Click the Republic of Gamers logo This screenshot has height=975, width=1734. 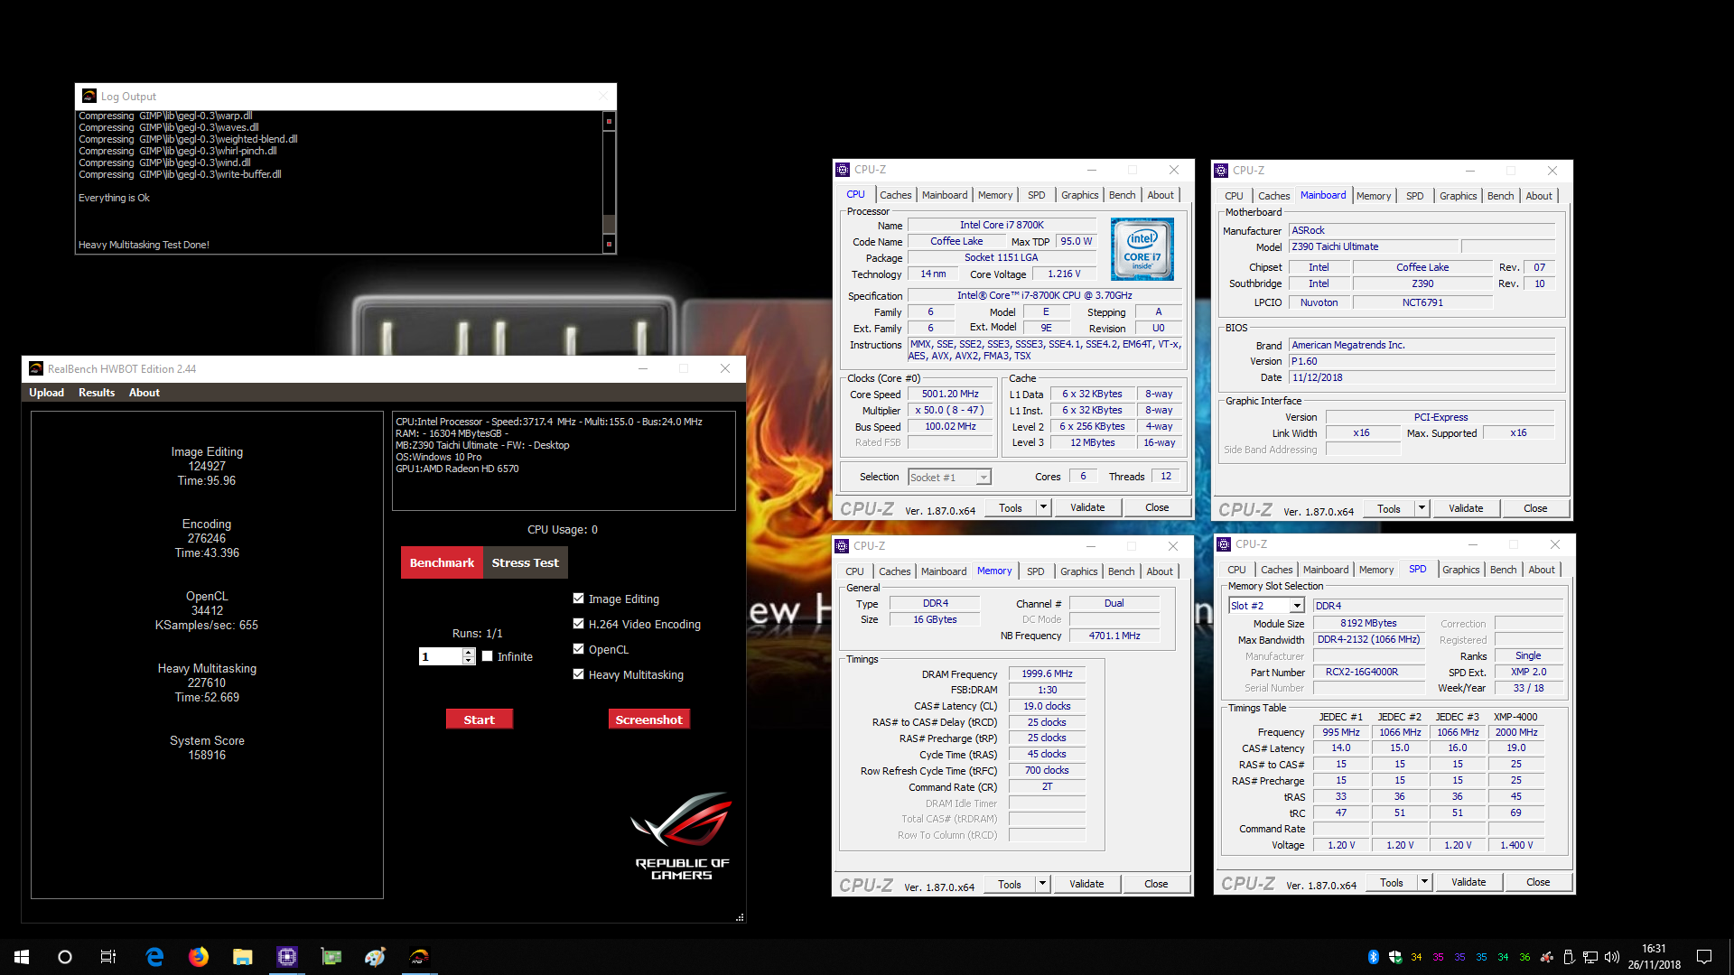(682, 836)
